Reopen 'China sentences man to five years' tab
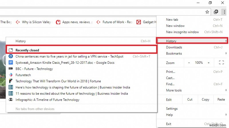 82,56
